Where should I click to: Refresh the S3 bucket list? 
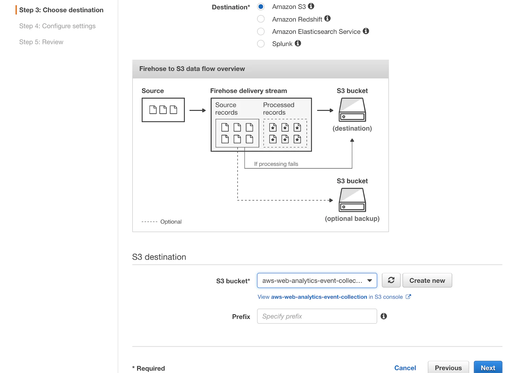[x=391, y=280]
